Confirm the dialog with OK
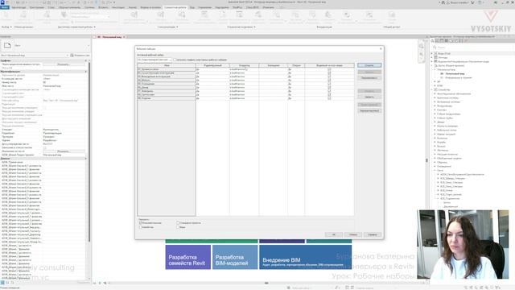The width and height of the screenshot is (515, 290). click(x=333, y=234)
